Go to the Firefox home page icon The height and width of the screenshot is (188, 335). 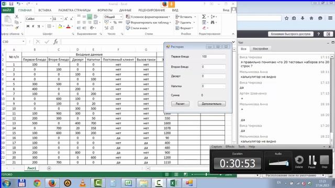(311, 18)
